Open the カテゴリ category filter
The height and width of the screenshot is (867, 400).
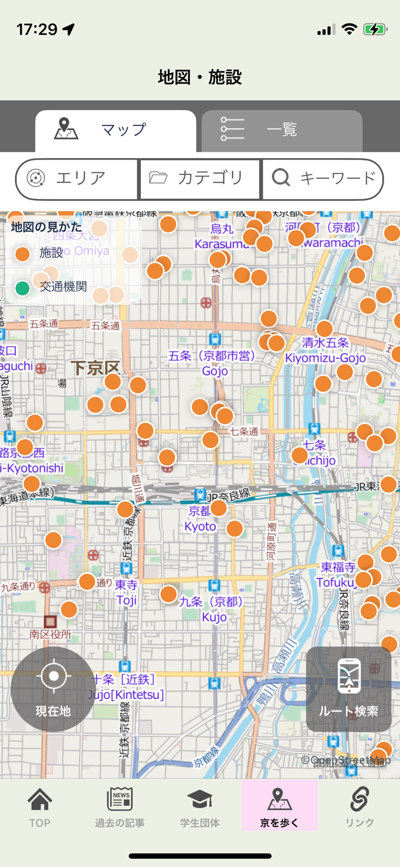coord(200,179)
